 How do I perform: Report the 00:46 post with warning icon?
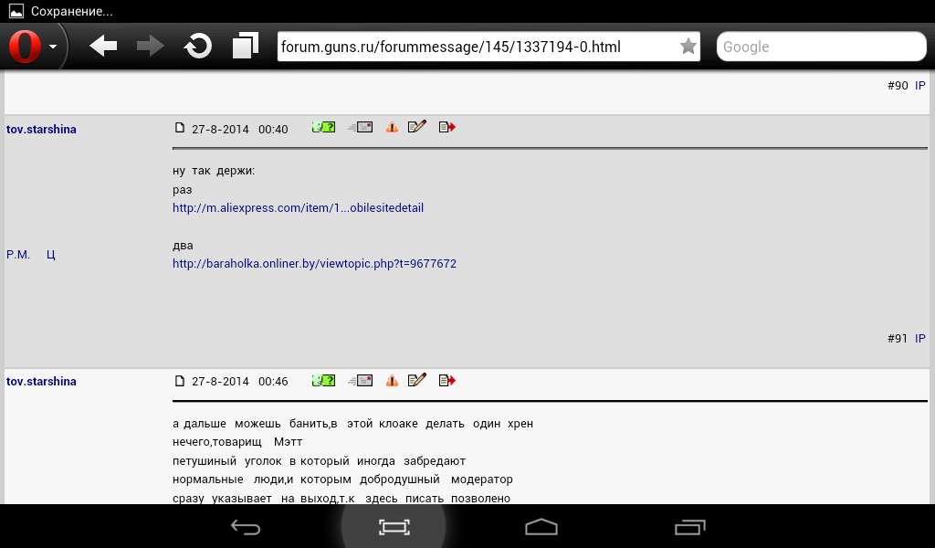pyautogui.click(x=392, y=380)
